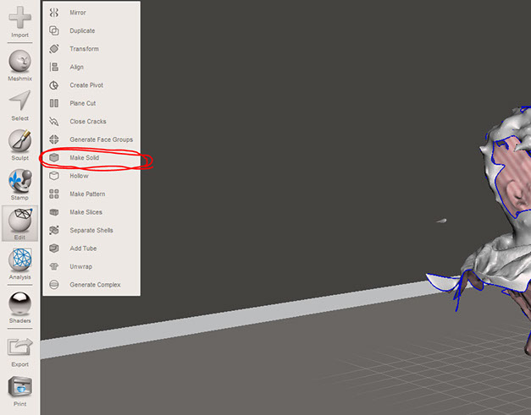The image size is (531, 415).
Task: Click the Create Pivot icon
Action: click(54, 85)
